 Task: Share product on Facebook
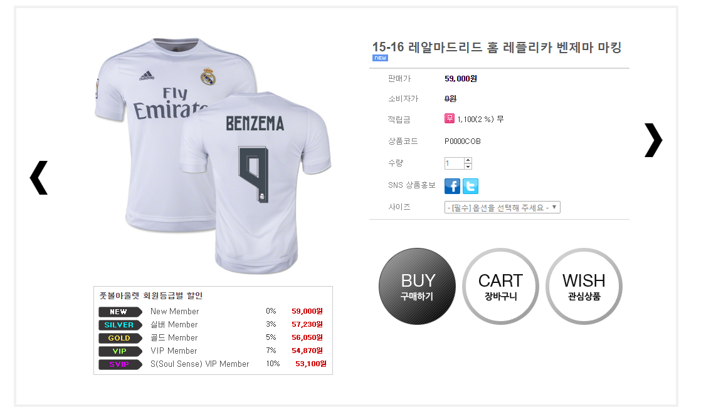(x=452, y=186)
